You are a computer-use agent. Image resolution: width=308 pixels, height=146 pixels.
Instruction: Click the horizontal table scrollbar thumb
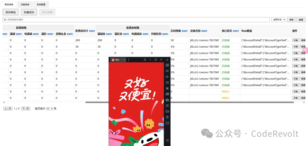coord(190,102)
